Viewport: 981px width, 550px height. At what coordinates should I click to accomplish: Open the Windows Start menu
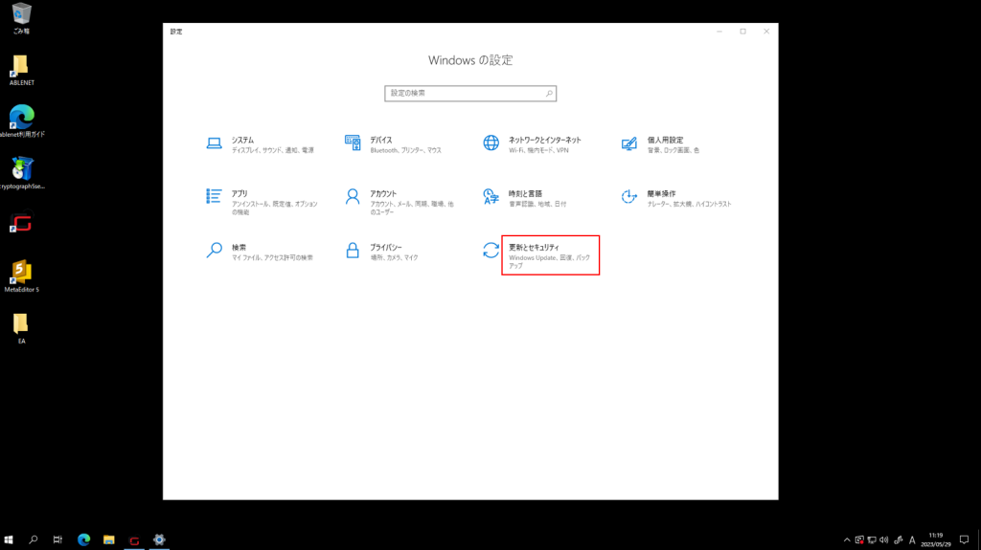point(9,539)
